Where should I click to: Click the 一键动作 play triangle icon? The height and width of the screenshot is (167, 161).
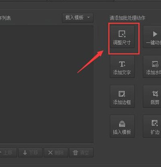tap(155, 34)
